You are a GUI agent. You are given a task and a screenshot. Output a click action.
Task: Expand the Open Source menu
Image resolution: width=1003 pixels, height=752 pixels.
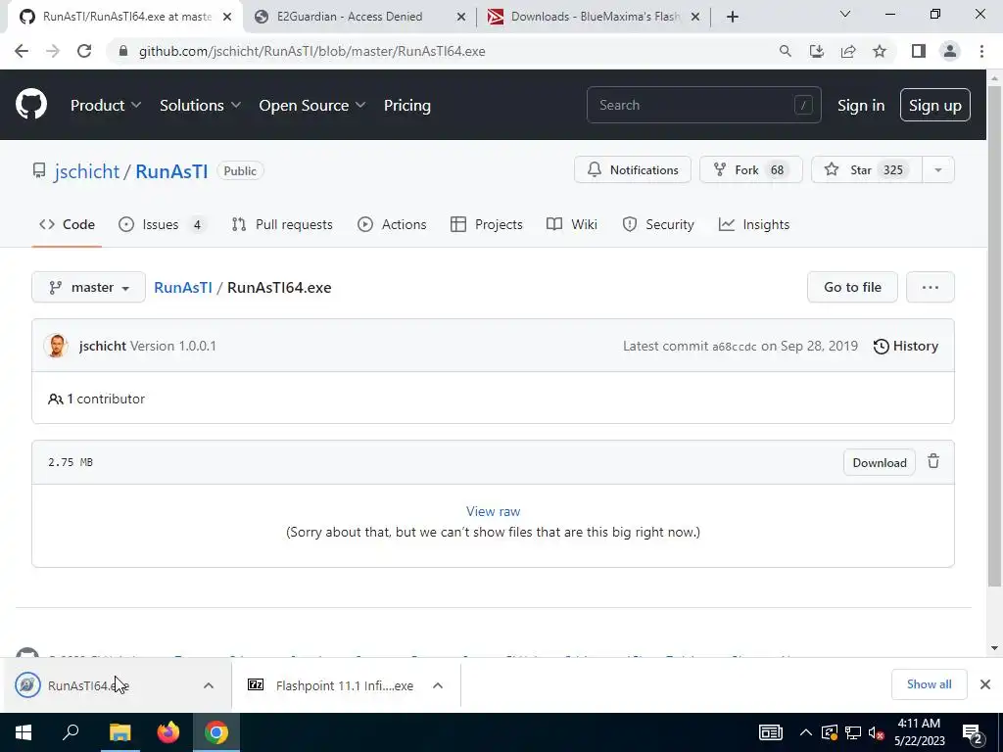coord(312,105)
